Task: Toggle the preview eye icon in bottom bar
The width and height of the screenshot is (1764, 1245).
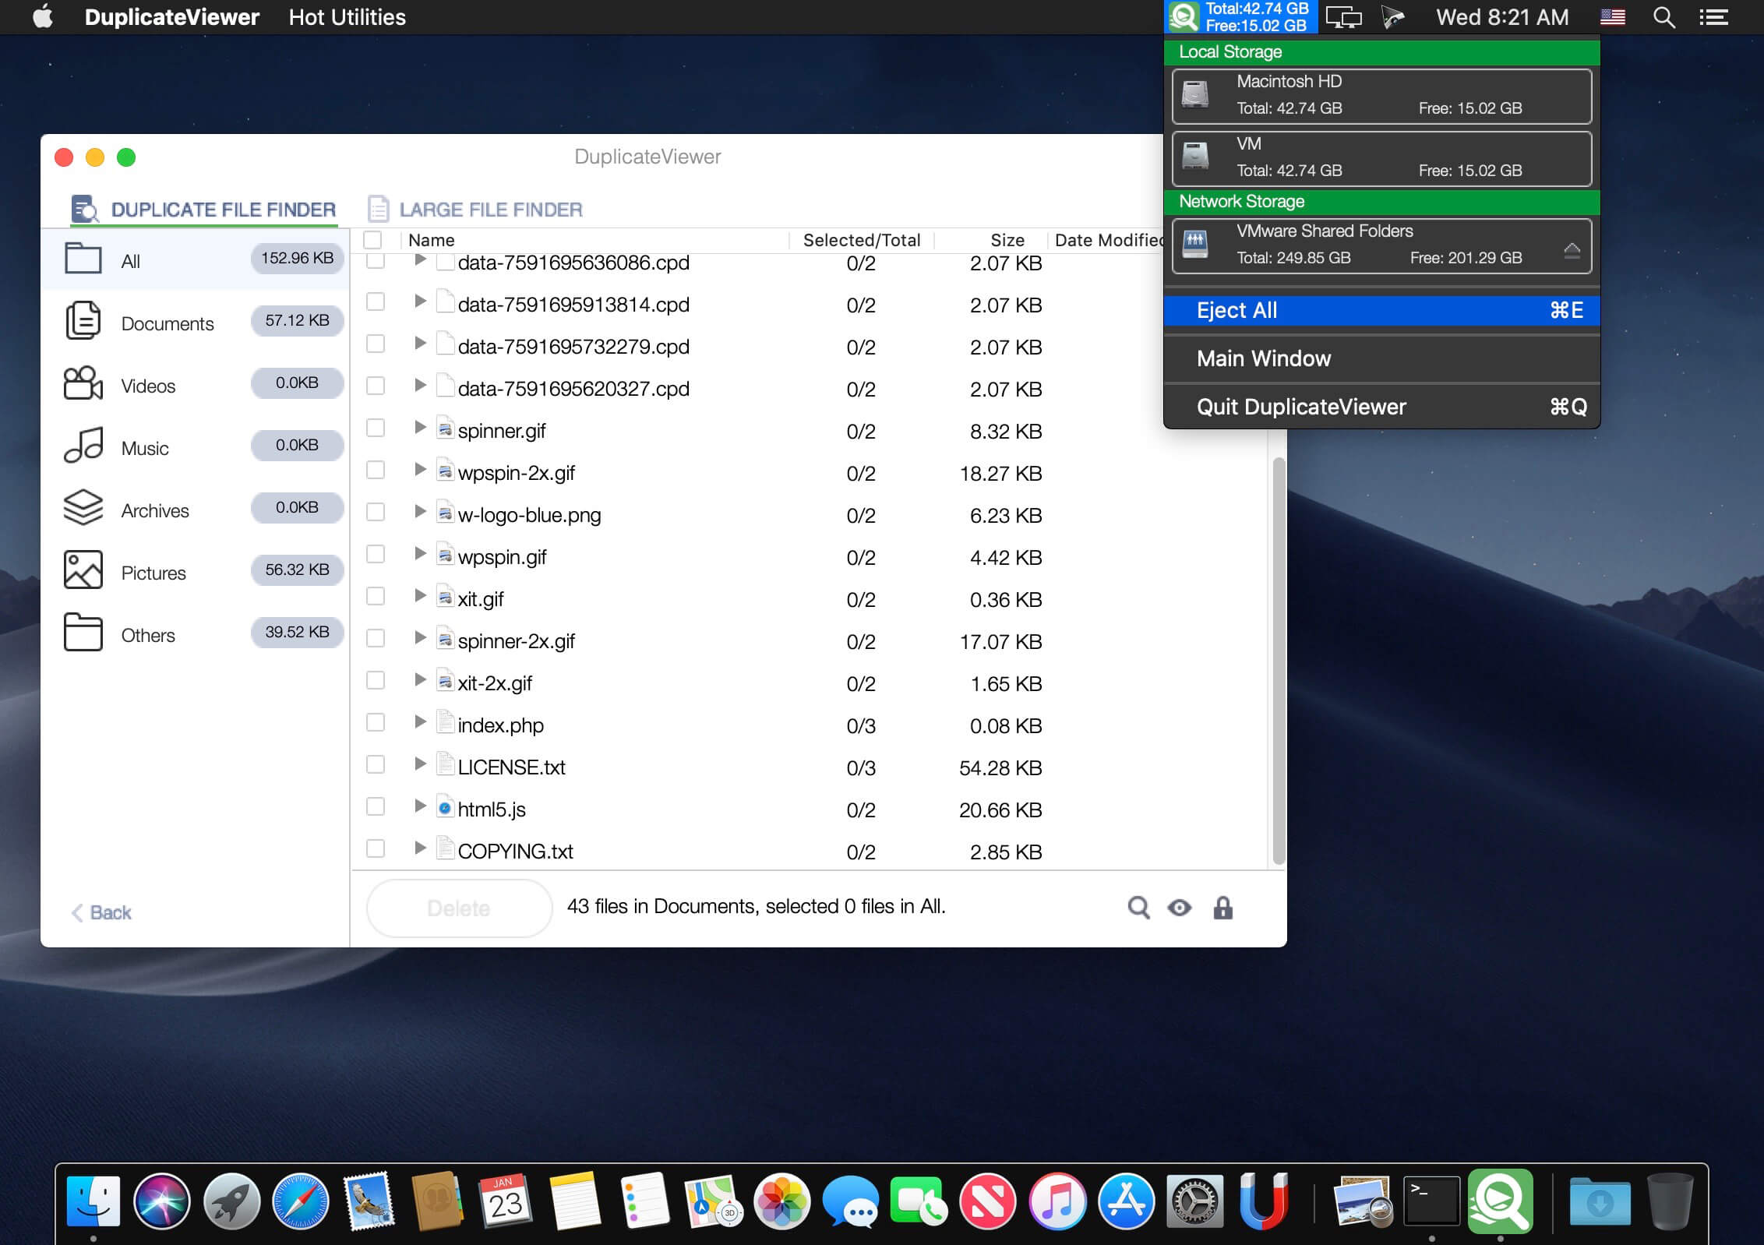Action: tap(1180, 907)
